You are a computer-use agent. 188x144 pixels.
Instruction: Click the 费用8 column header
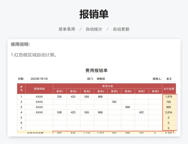pos(155,91)
